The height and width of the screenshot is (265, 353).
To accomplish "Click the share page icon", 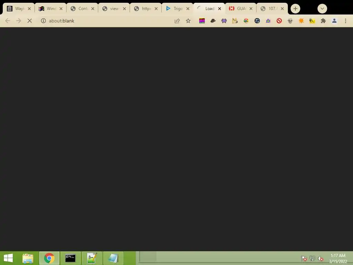I will click(177, 21).
